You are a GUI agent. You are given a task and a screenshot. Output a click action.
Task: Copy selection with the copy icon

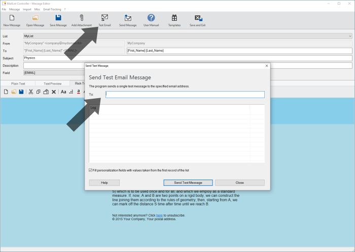38,92
